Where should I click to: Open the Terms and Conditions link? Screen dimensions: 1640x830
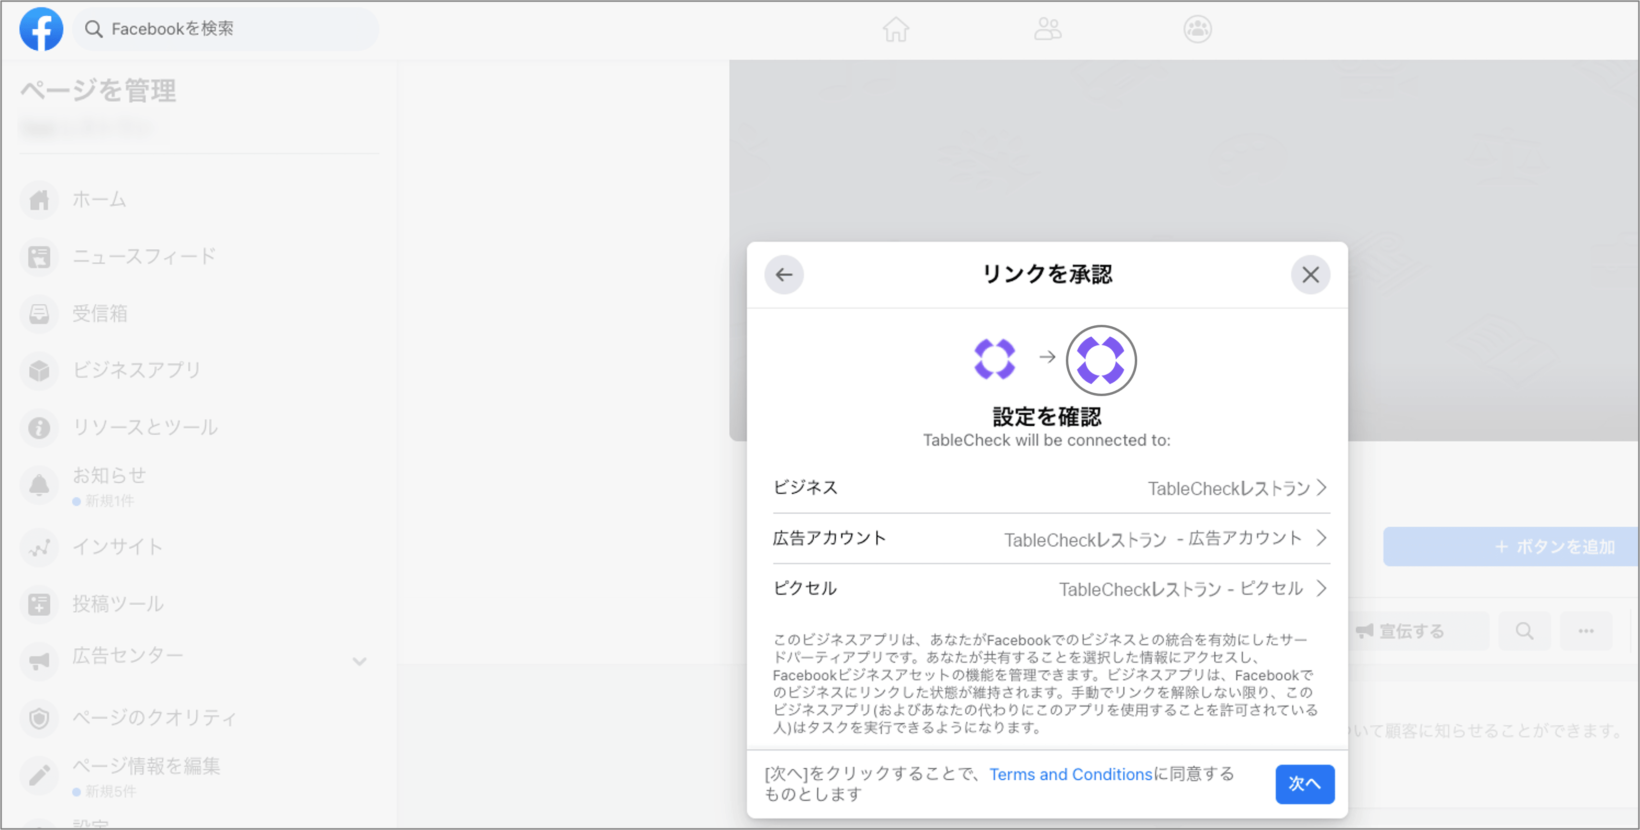click(1070, 774)
